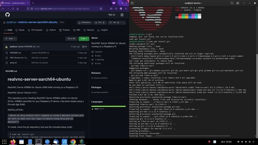
Task: Open the Firefox application menu
Action: [x=126, y=8]
